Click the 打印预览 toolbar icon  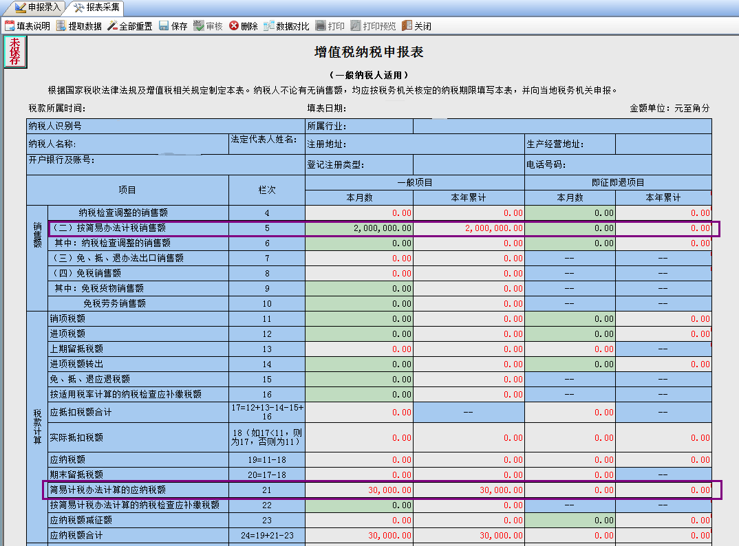(356, 26)
